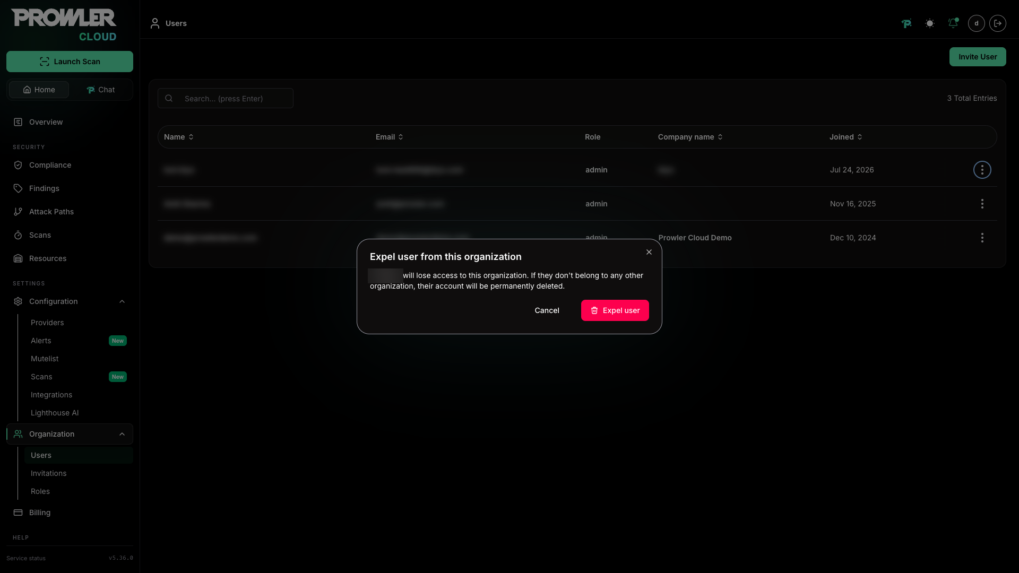Screen dimensions: 1019x573
Task: Open Scans under Security
Action: coord(70,235)
